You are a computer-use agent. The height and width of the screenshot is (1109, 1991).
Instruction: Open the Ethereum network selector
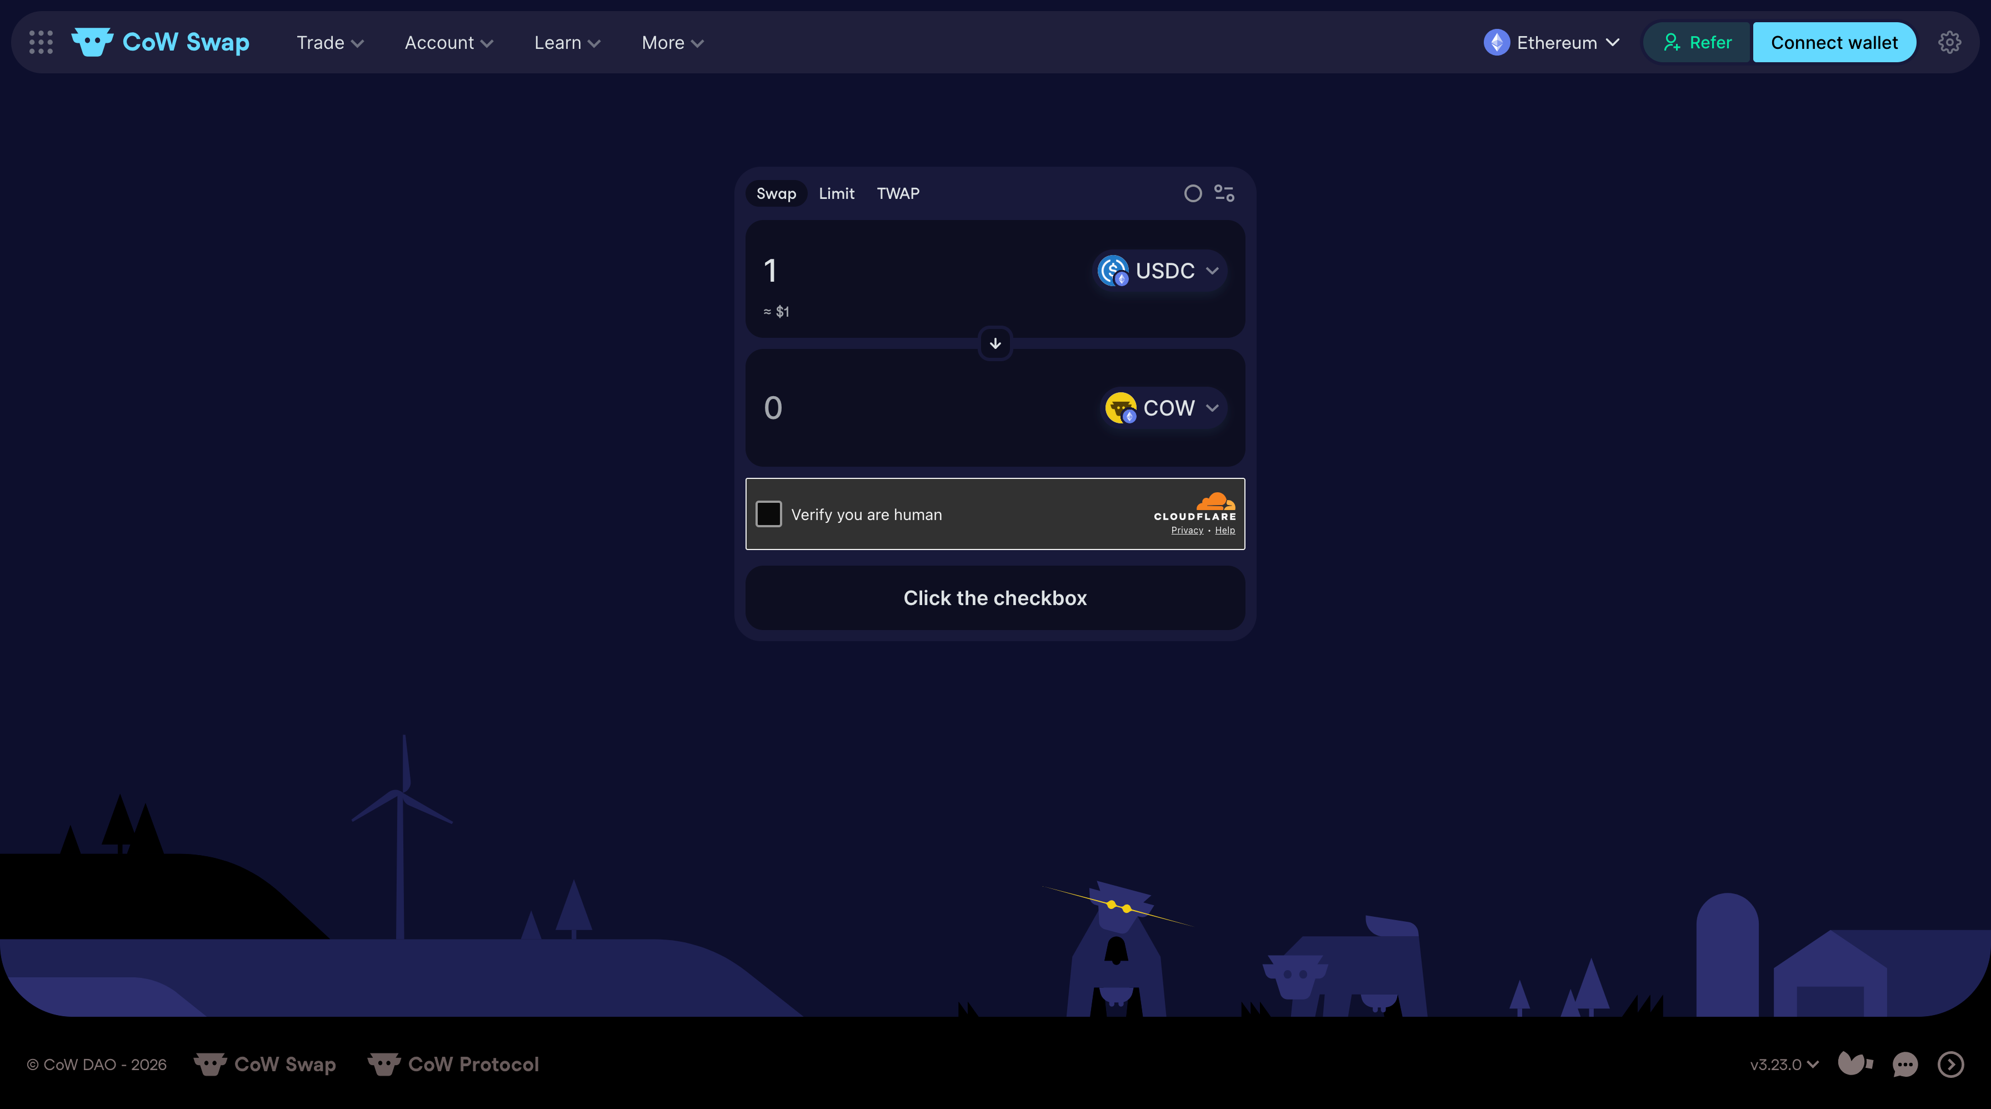1552,43
